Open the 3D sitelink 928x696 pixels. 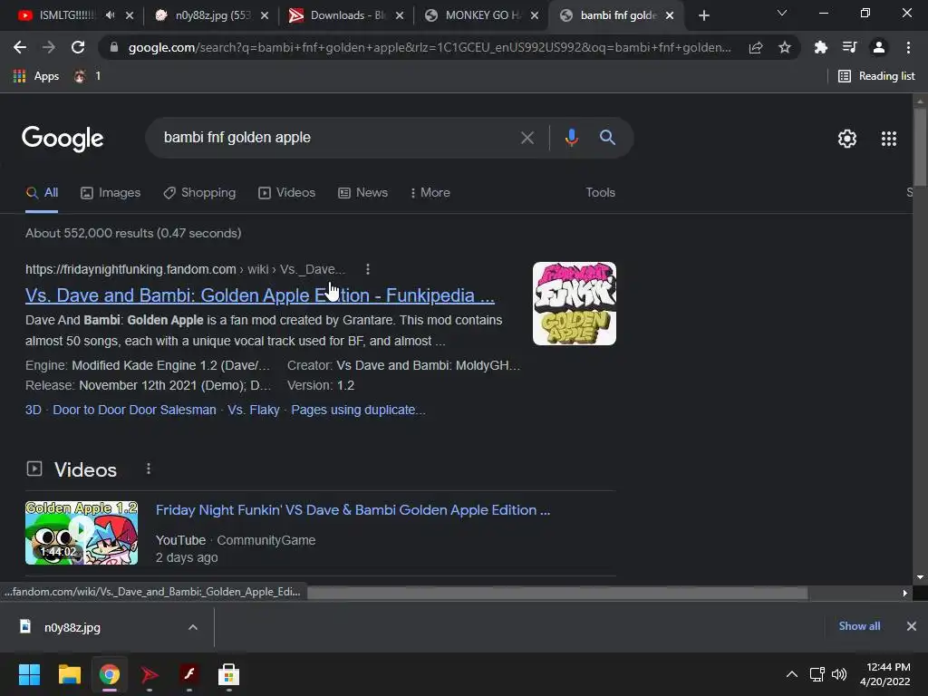click(x=34, y=410)
